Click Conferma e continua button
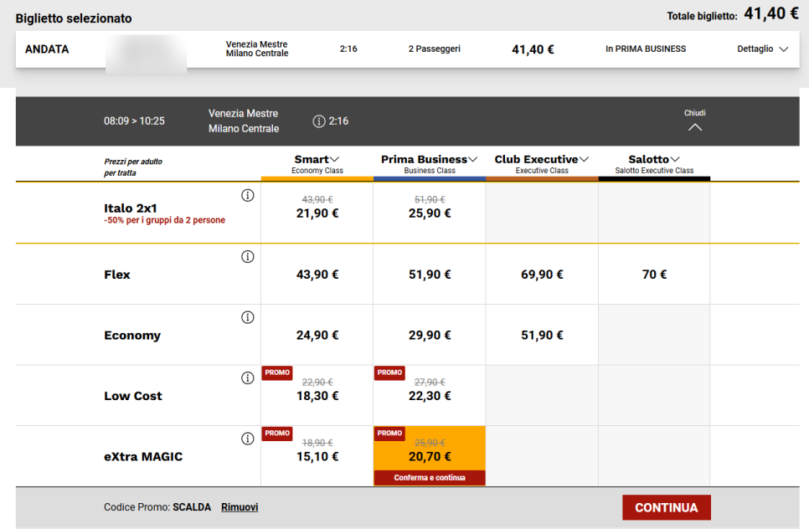The width and height of the screenshot is (809, 529). coord(430,477)
